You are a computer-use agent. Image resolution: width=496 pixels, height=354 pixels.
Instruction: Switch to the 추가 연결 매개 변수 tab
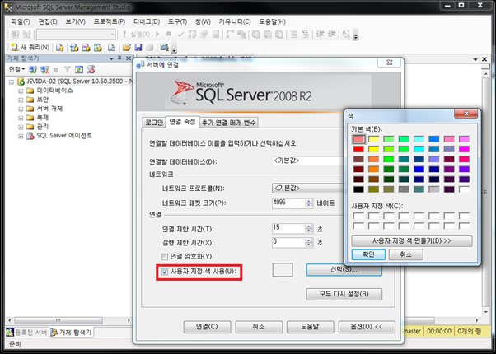229,123
